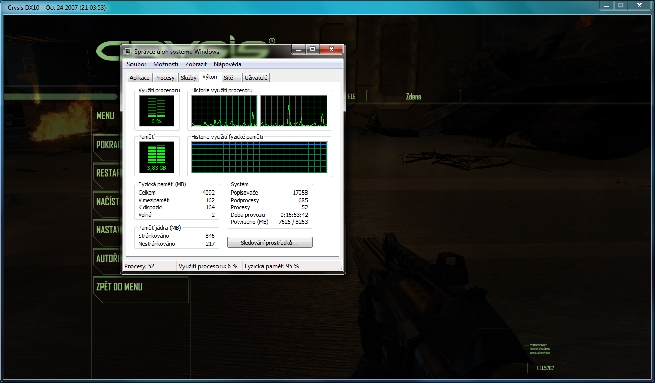Viewport: 655px width, 383px height.
Task: Open the Soubor menu
Action: tap(137, 64)
